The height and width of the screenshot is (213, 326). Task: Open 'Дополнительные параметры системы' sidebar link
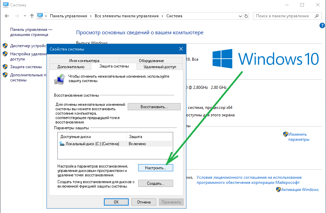pyautogui.click(x=28, y=77)
